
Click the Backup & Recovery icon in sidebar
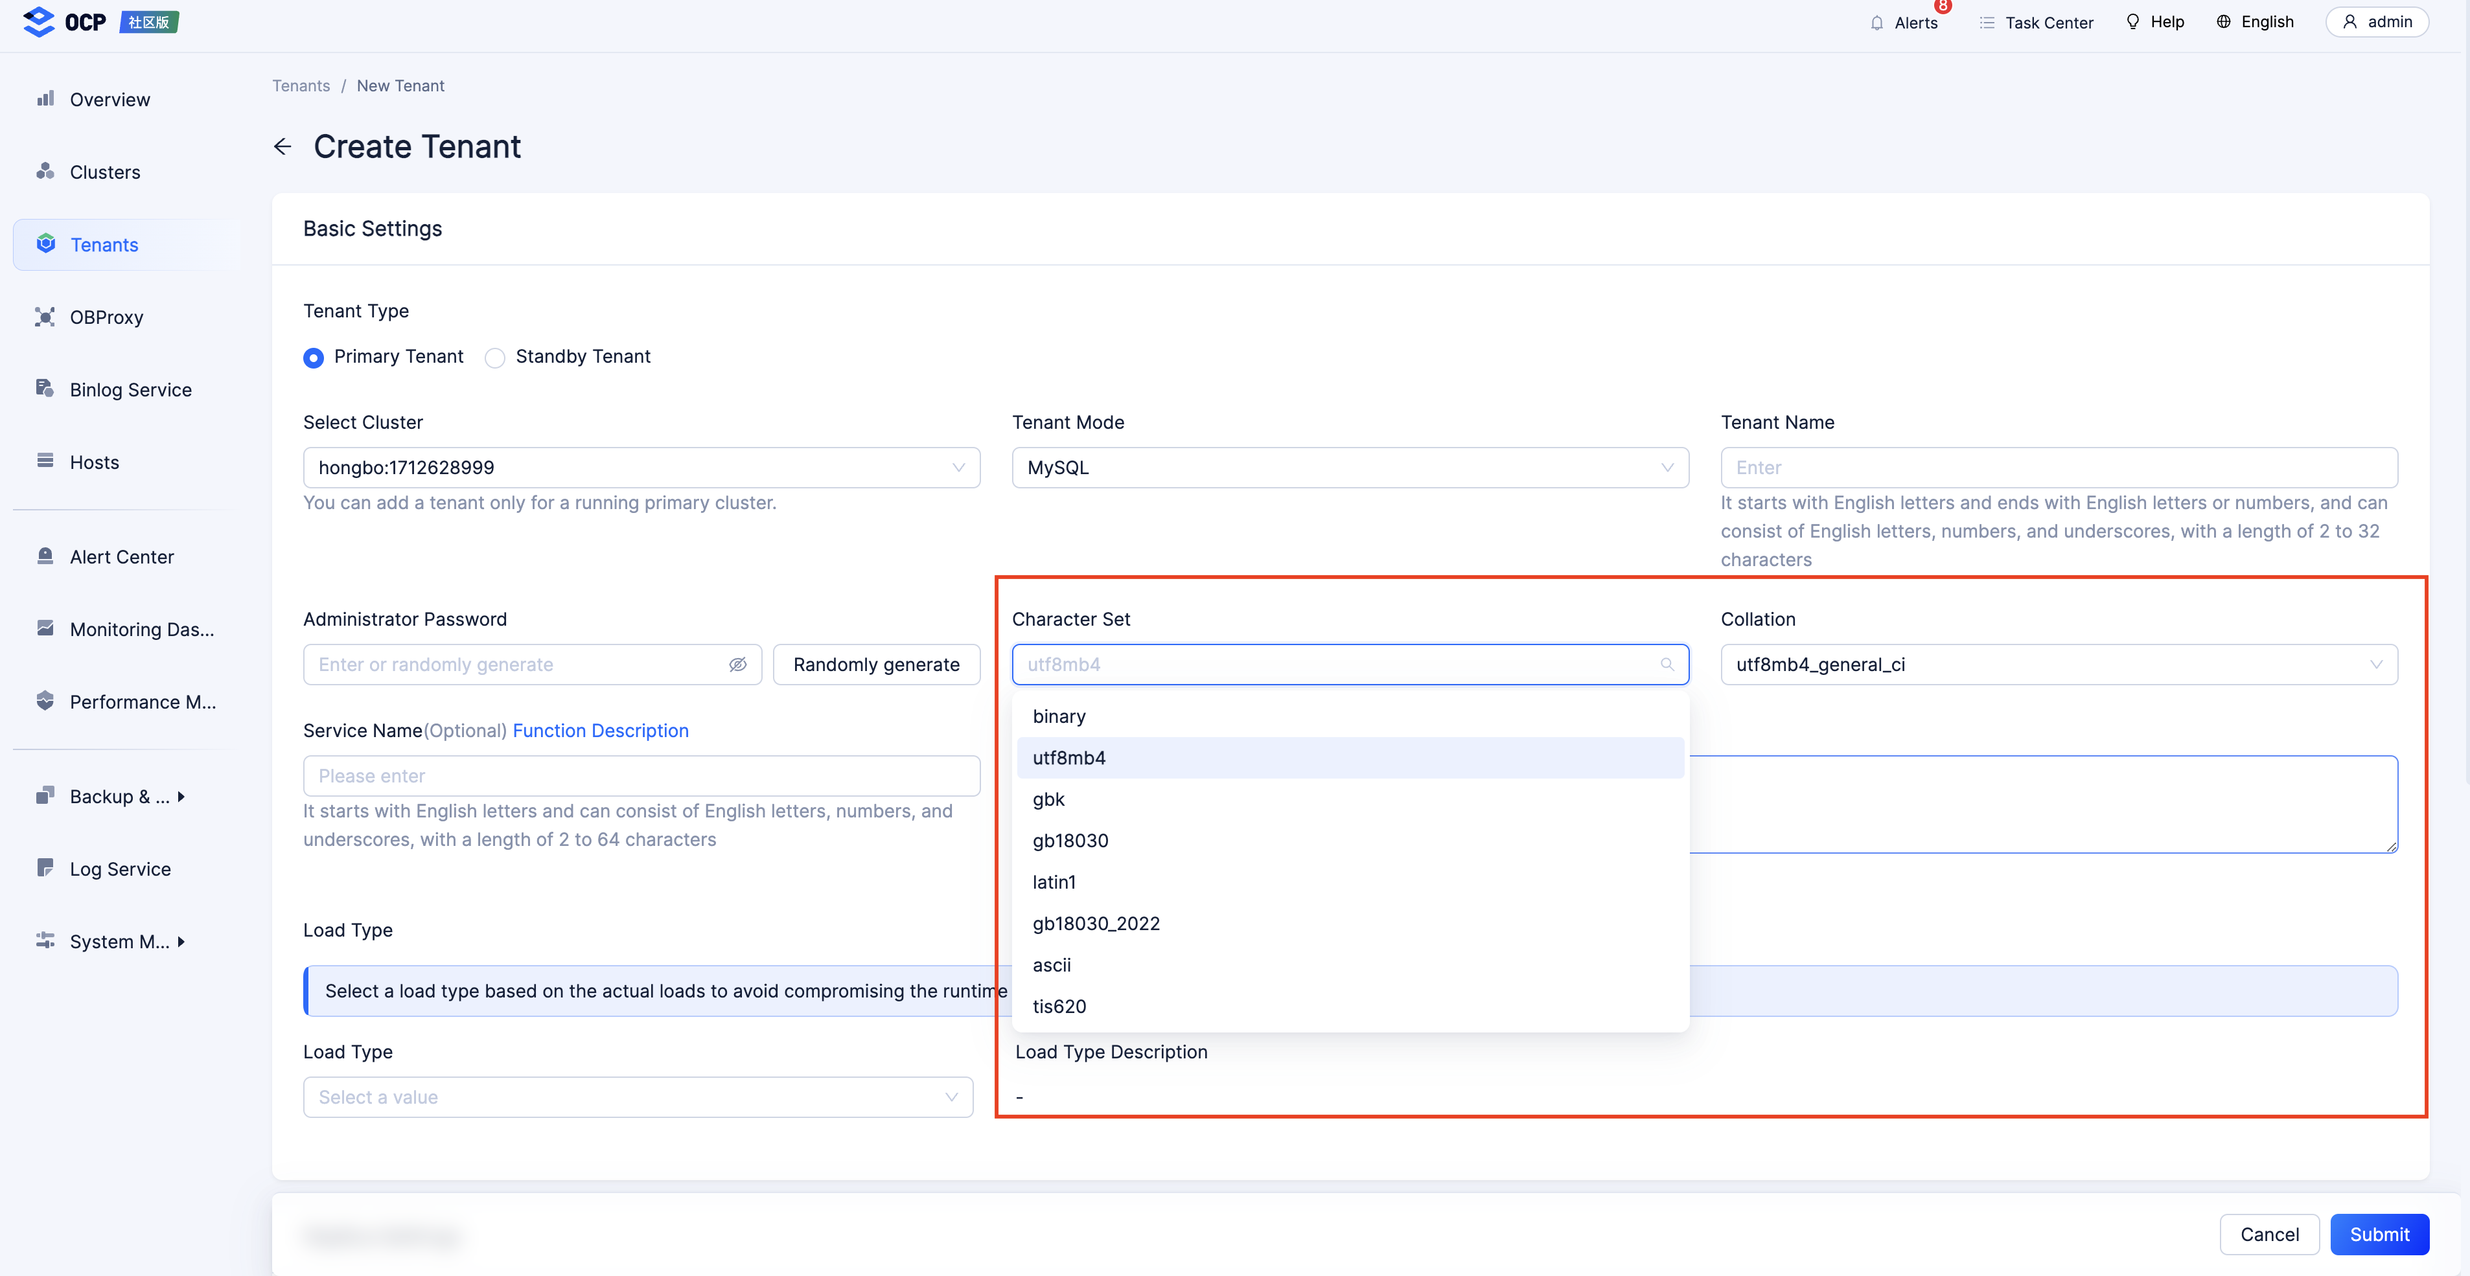pos(45,795)
